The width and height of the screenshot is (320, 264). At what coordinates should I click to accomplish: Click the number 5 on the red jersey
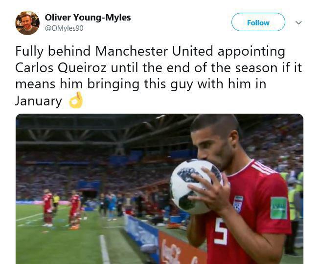(x=221, y=230)
